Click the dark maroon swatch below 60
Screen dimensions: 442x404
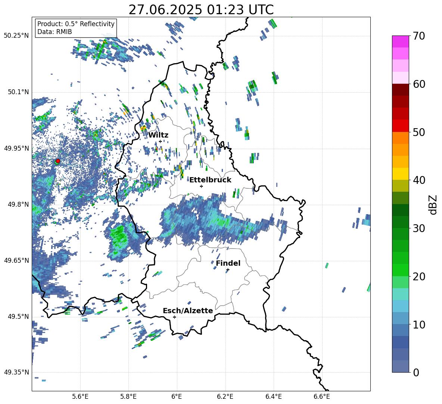(x=400, y=90)
